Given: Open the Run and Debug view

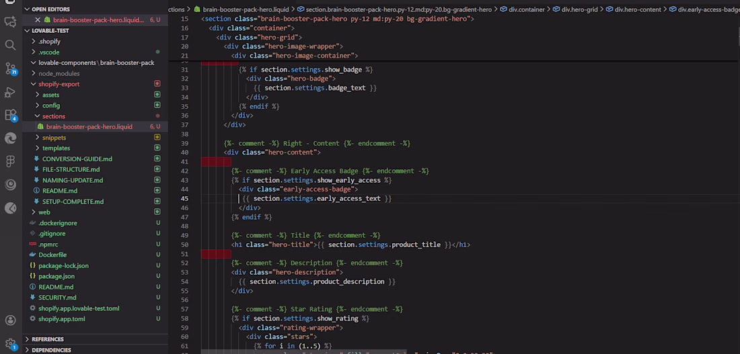Looking at the screenshot, I should click(x=10, y=92).
